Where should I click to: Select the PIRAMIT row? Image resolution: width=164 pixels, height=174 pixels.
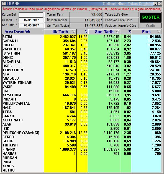click(x=82, y=99)
